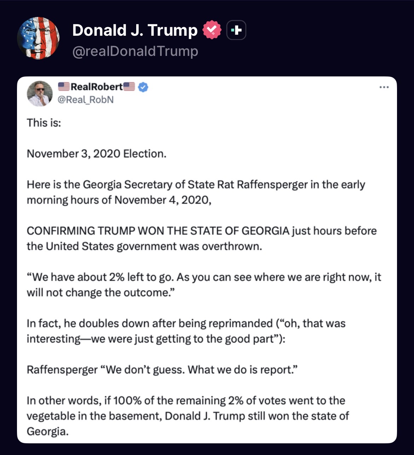Image resolution: width=414 pixels, height=455 pixels.
Task: Click the 'We don't guess' quote line
Action: point(162,370)
